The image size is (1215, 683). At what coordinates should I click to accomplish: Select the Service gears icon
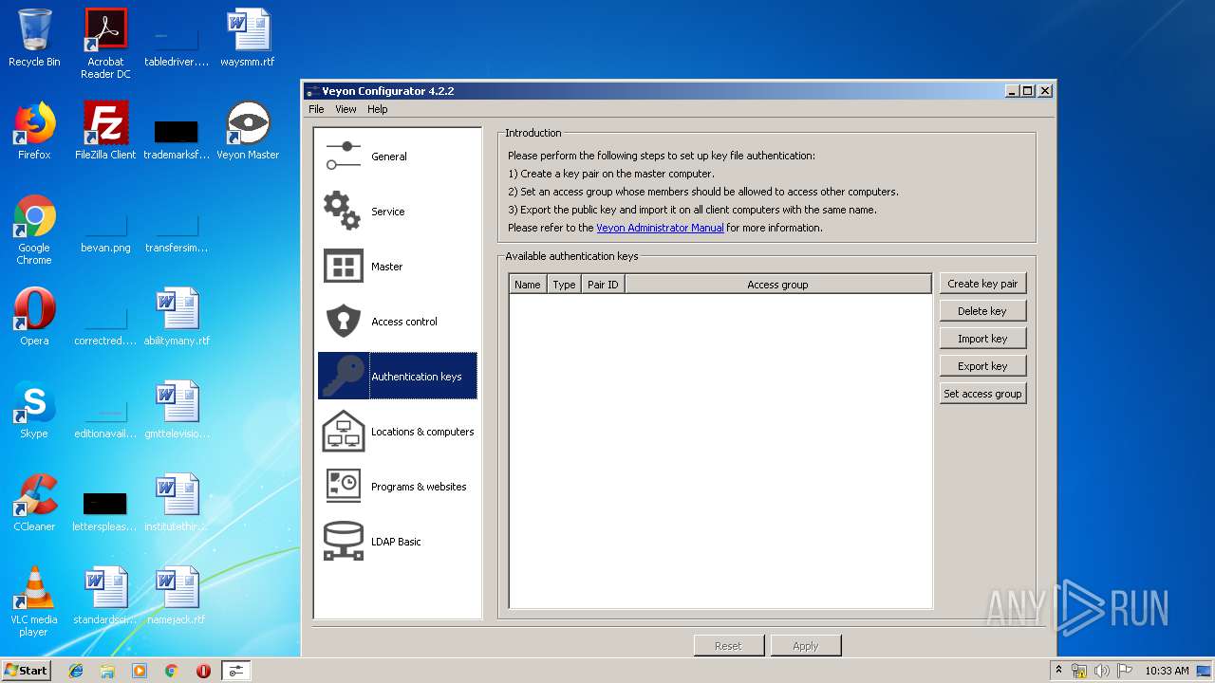pos(343,211)
